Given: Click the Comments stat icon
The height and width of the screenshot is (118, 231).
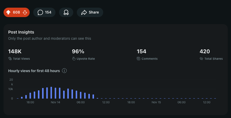Looking at the screenshot, I should (138, 59).
